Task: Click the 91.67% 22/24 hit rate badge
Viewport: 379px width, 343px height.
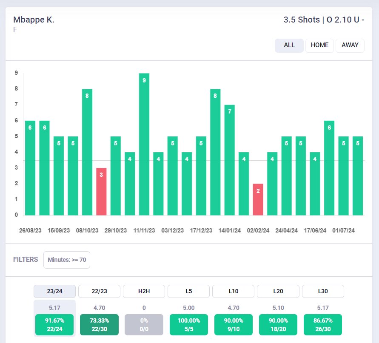Action: tap(54, 325)
